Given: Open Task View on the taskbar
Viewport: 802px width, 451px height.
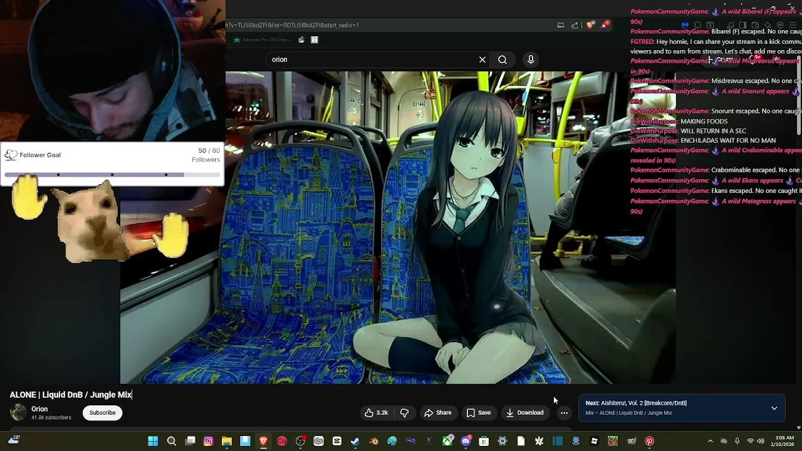Looking at the screenshot, I should coord(190,441).
